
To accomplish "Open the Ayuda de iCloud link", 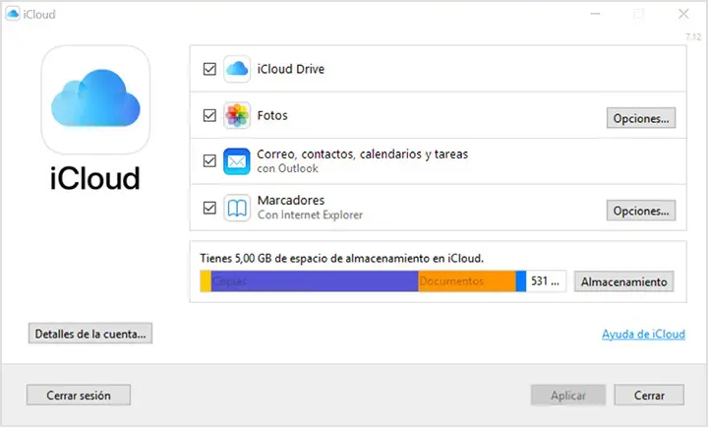I will point(643,335).
